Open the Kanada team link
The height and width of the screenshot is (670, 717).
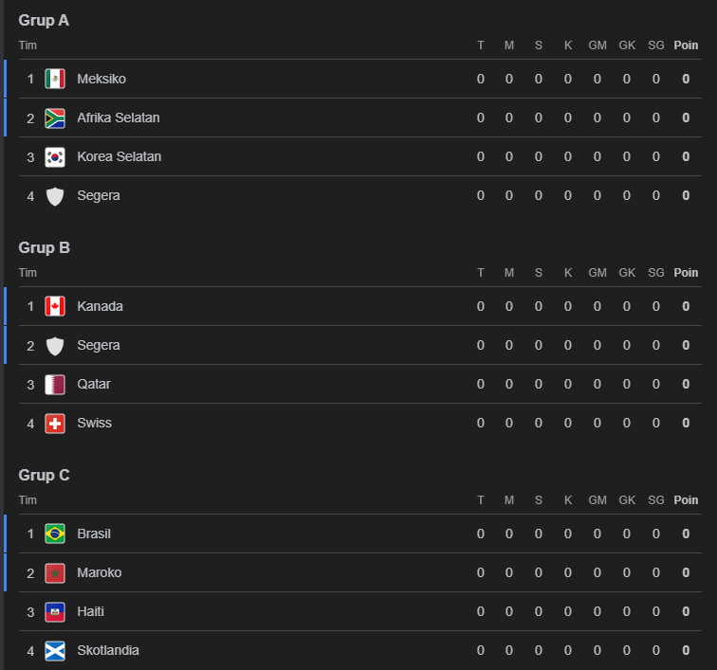click(101, 306)
